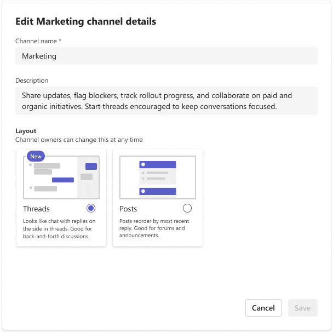
Task: Click the Posts option title text
Action: point(128,209)
